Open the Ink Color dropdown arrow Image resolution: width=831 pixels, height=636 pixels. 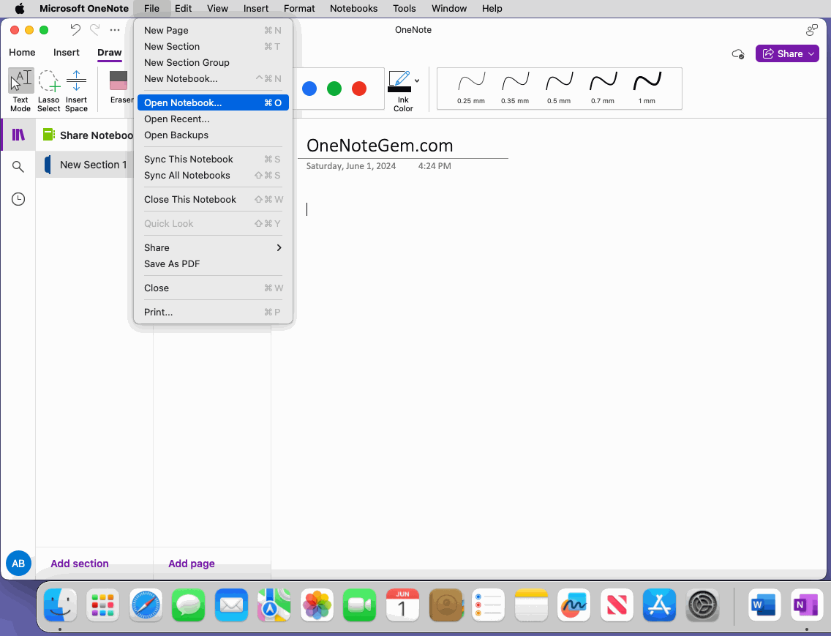tap(416, 82)
